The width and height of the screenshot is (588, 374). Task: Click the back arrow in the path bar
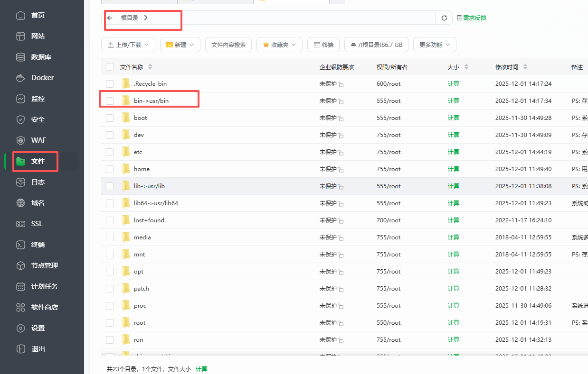tap(110, 18)
